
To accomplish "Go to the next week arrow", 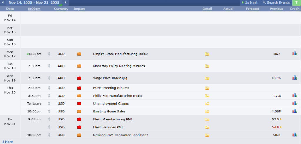I will point(65,3).
